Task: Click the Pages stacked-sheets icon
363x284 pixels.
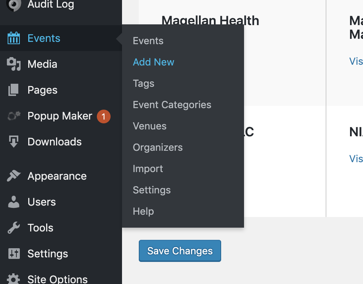Action: coord(13,90)
